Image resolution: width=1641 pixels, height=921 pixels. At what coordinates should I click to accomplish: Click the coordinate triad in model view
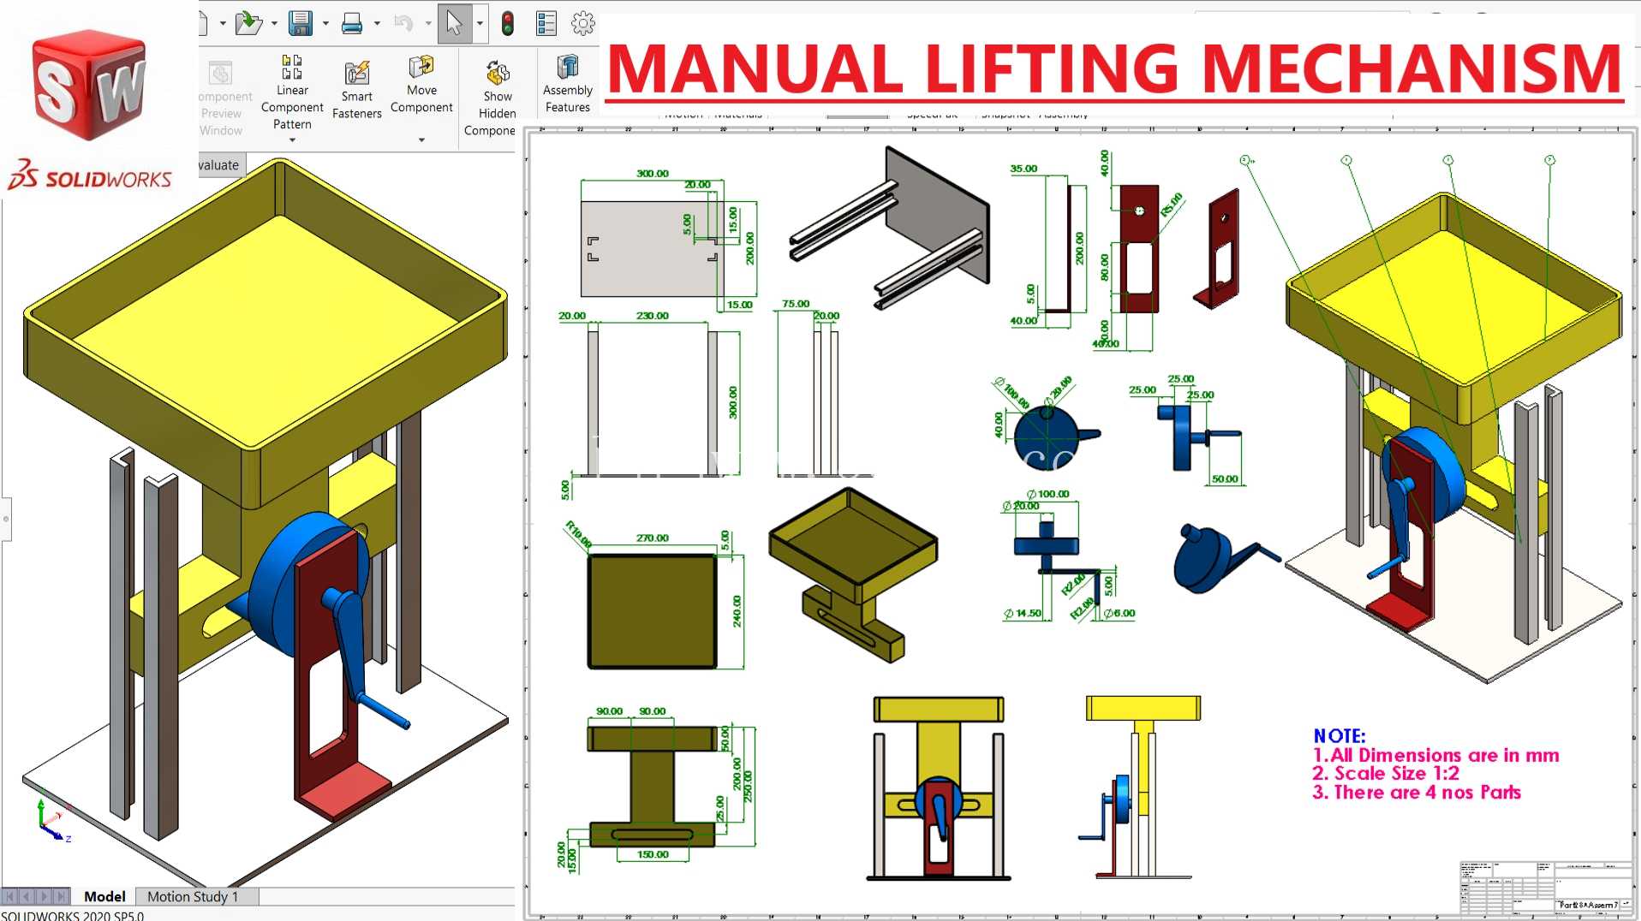tap(54, 823)
